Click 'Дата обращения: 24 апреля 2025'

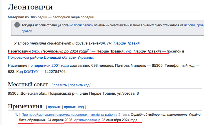click(46, 120)
